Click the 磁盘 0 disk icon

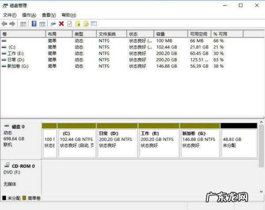coord(7,126)
